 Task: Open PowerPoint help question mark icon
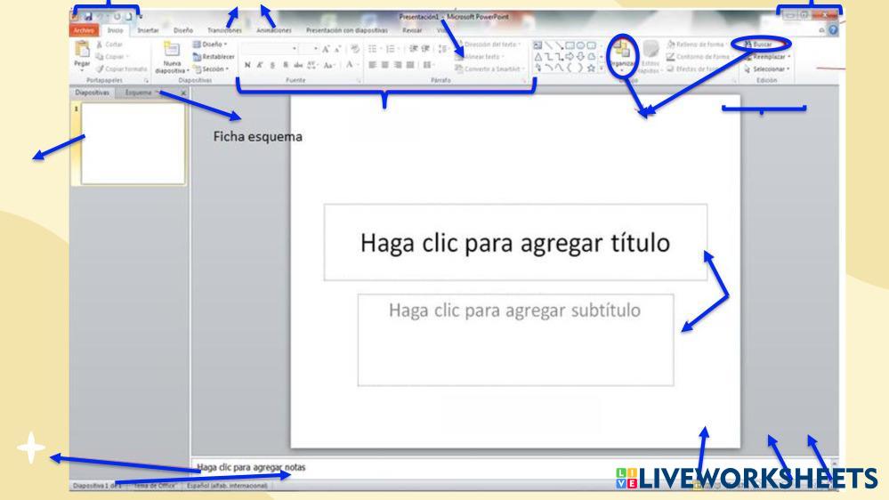point(831,29)
